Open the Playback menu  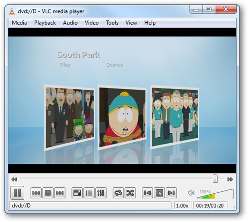[45, 23]
